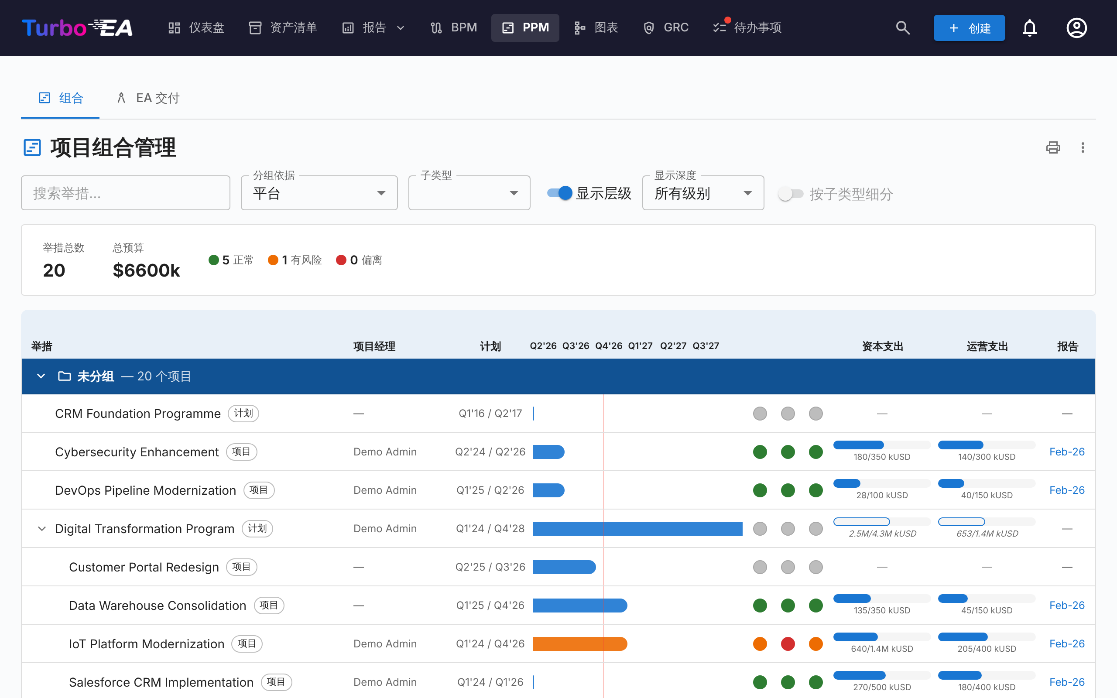Open the 显示深度 dropdown showing 所有级别

(703, 193)
